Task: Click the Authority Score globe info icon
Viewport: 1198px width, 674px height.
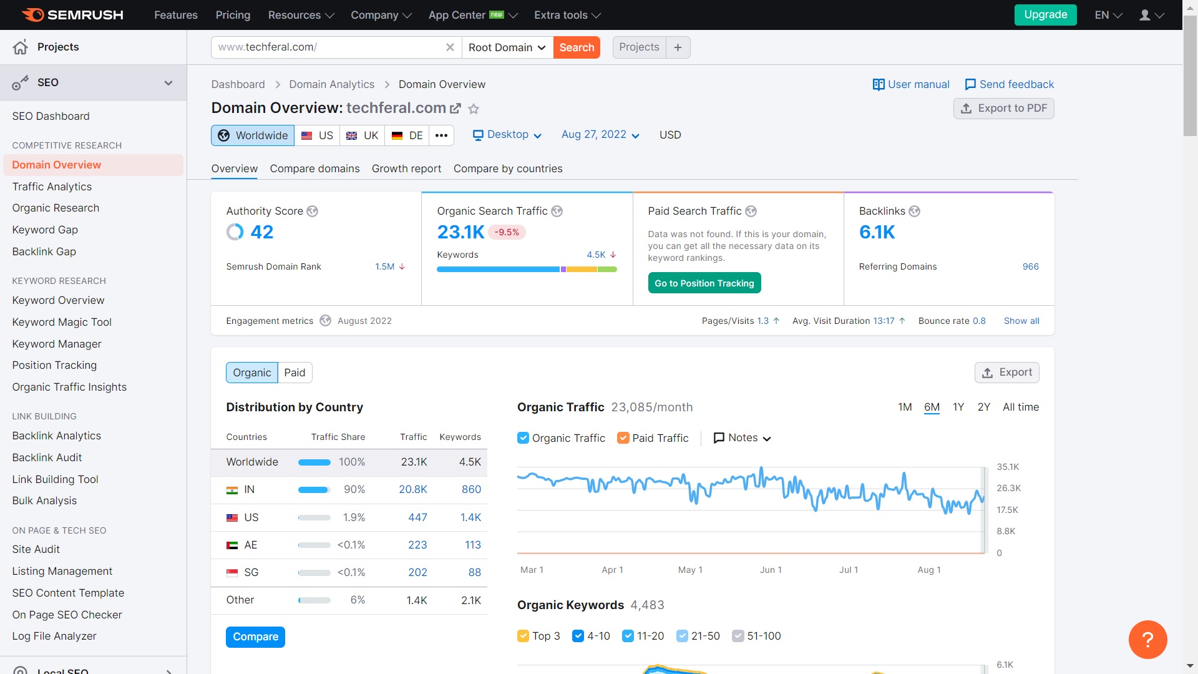Action: point(313,212)
